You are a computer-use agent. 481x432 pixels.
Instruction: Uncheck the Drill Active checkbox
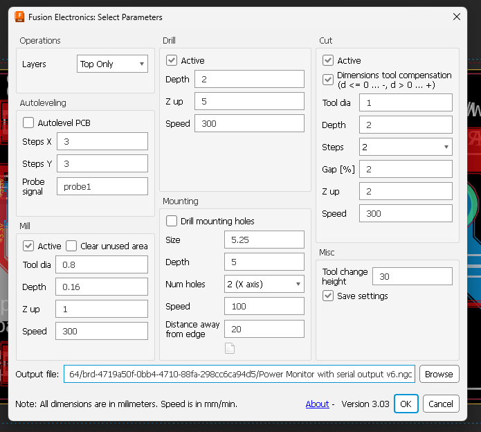pyautogui.click(x=172, y=60)
